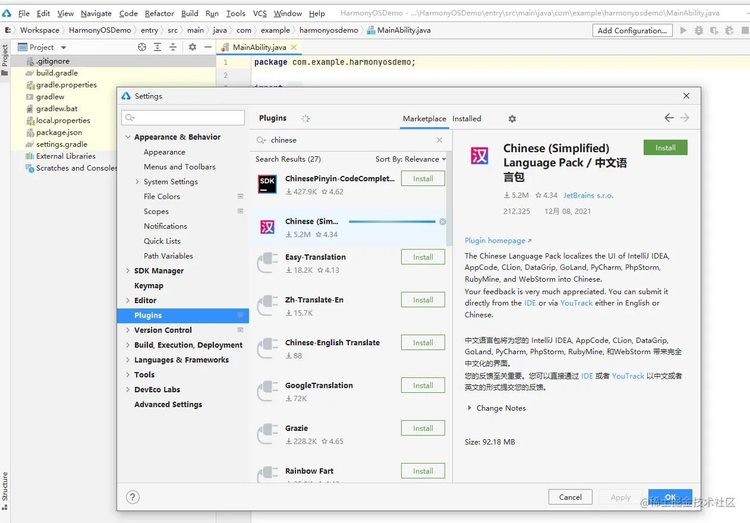Open the VCS menu
Viewport: 750px width, 523px height.
260,13
